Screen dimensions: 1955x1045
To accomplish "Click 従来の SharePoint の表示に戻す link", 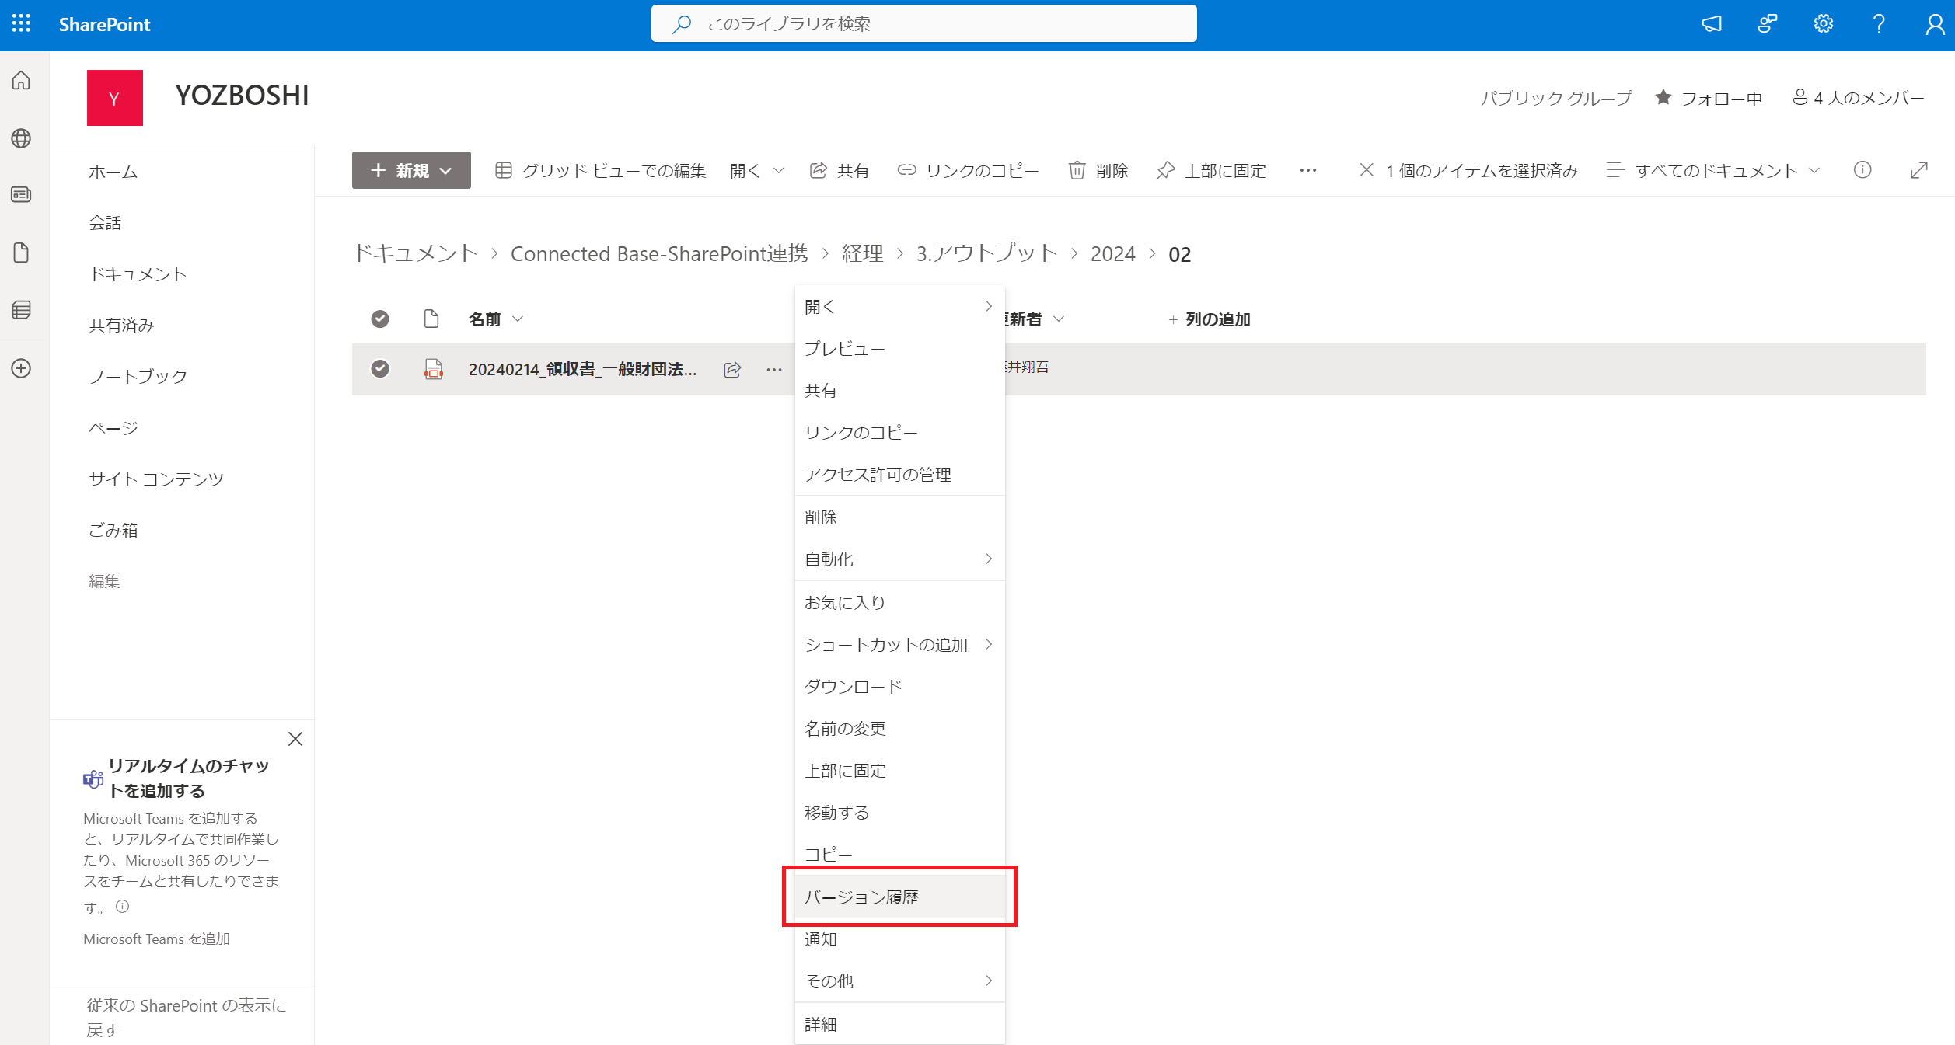I will pyautogui.click(x=187, y=1018).
